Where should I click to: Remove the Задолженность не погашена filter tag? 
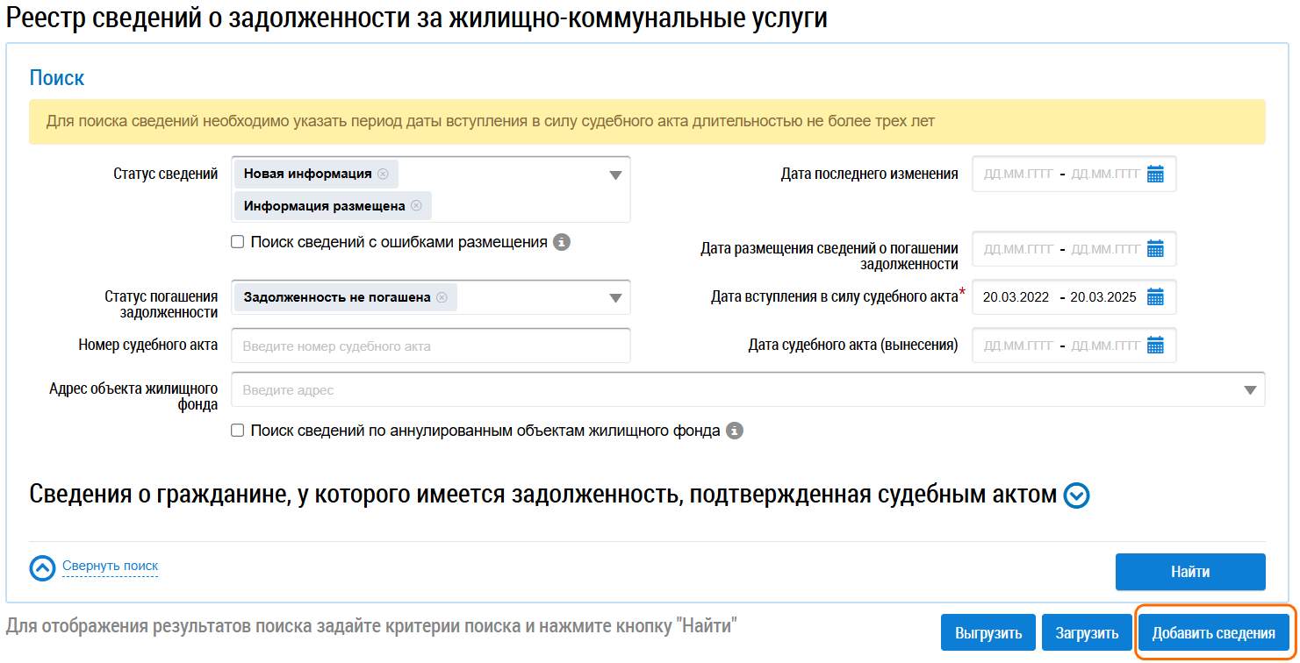[443, 297]
